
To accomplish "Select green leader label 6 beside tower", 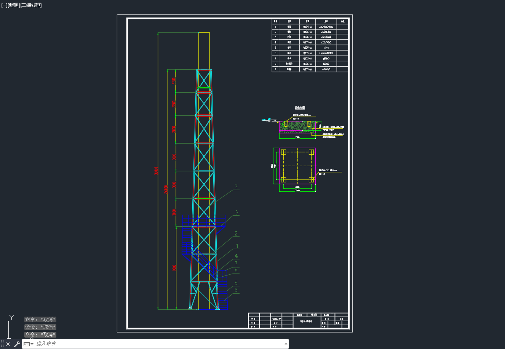I will pyautogui.click(x=236, y=290).
